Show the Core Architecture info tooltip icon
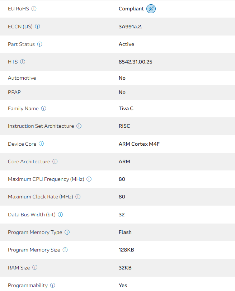 pyautogui.click(x=55, y=161)
